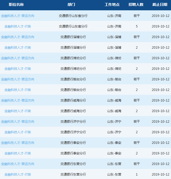Click the 部门 column header
This screenshot has height=179, width=171.
pyautogui.click(x=71, y=5)
